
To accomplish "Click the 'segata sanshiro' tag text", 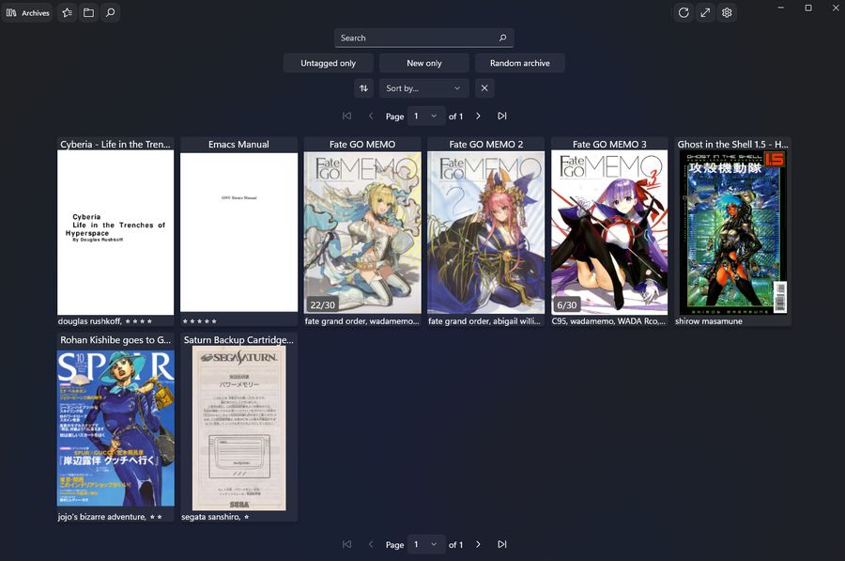I will (x=210, y=517).
